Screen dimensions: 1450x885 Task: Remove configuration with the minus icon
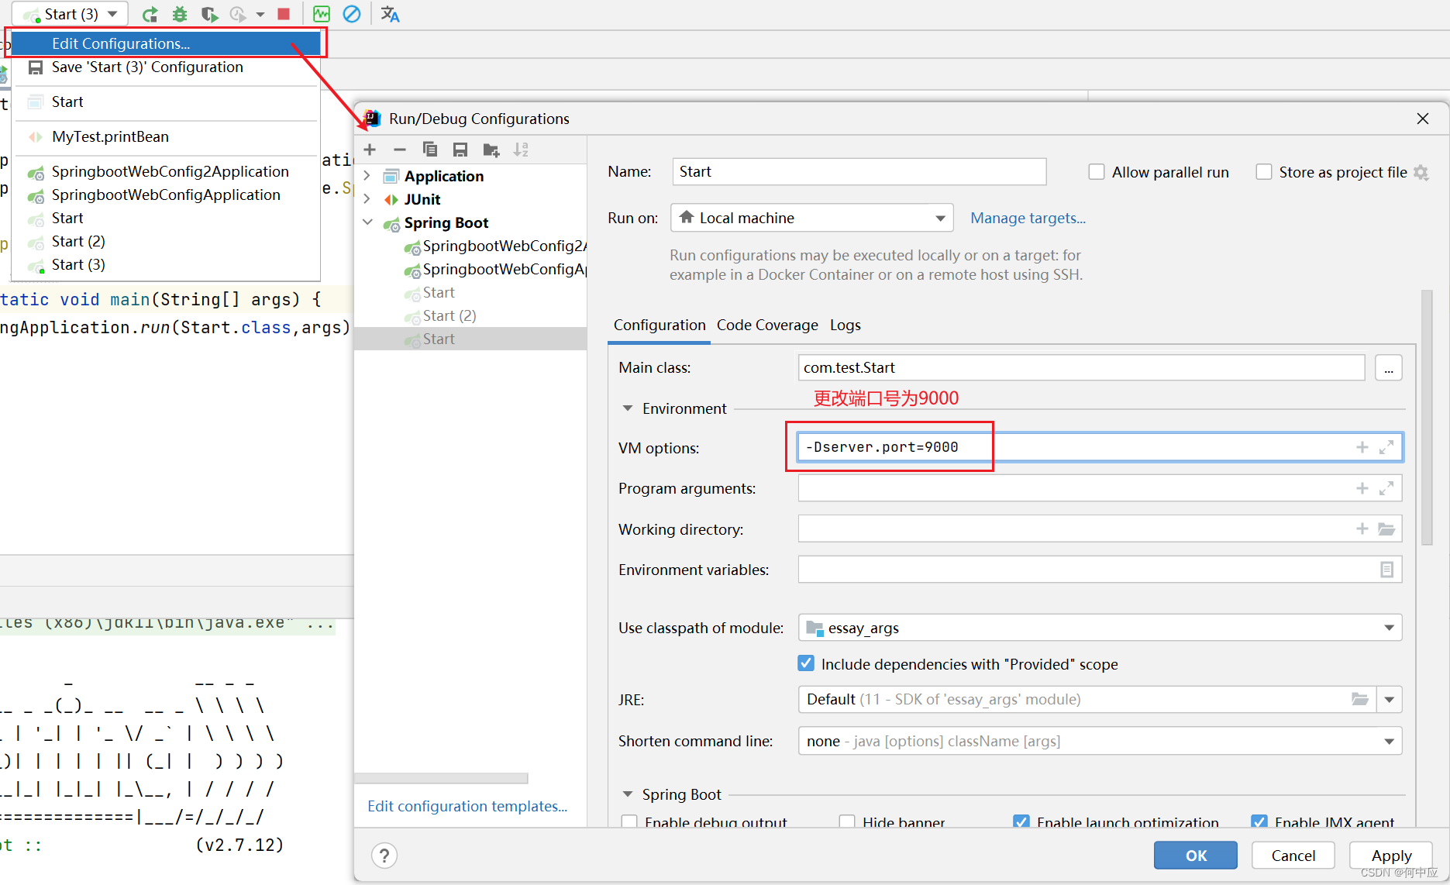[400, 150]
